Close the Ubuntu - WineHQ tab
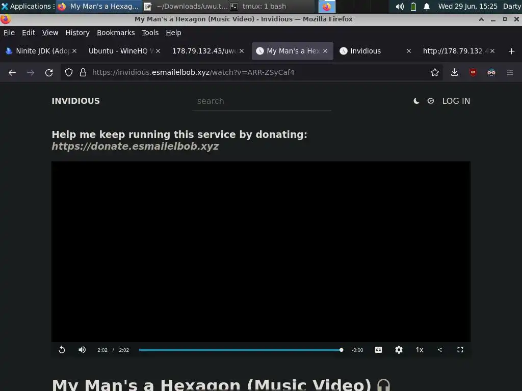Image resolution: width=522 pixels, height=391 pixels. pos(158,51)
